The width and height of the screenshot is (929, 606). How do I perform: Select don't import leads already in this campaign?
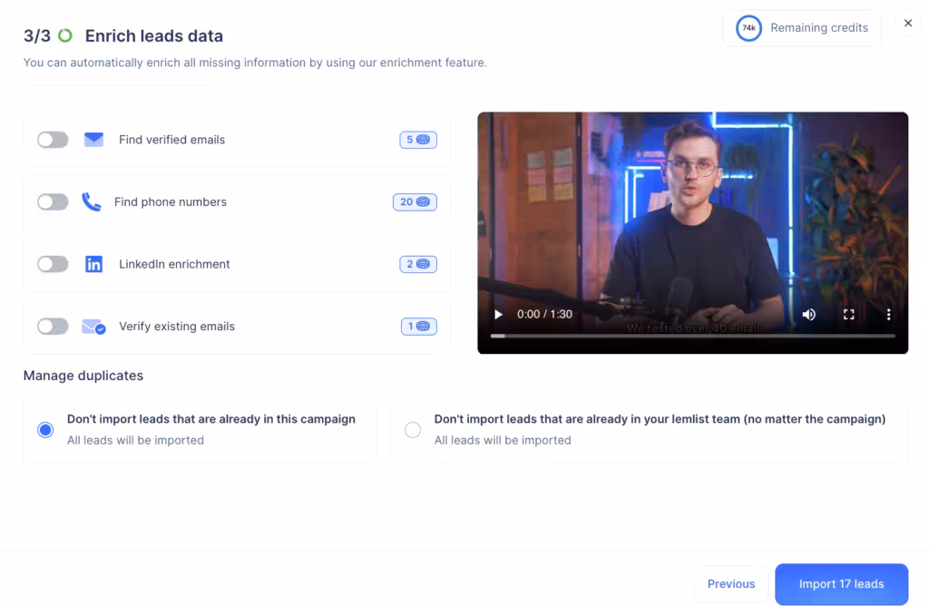pos(45,430)
